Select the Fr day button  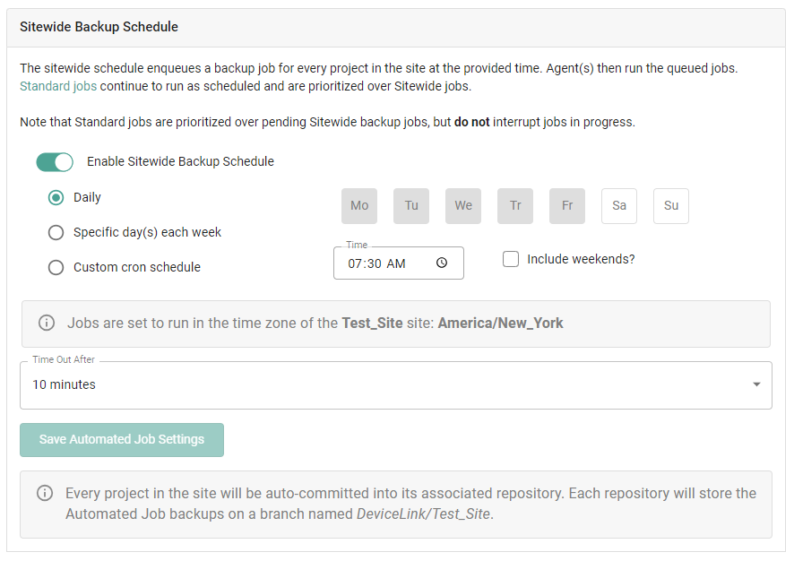[567, 205]
